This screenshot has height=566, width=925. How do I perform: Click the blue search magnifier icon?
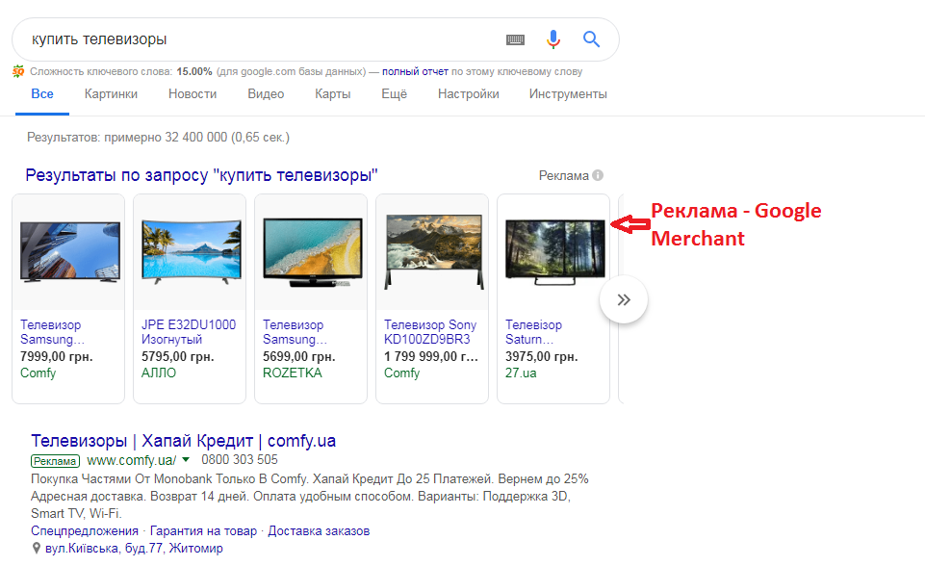[591, 39]
